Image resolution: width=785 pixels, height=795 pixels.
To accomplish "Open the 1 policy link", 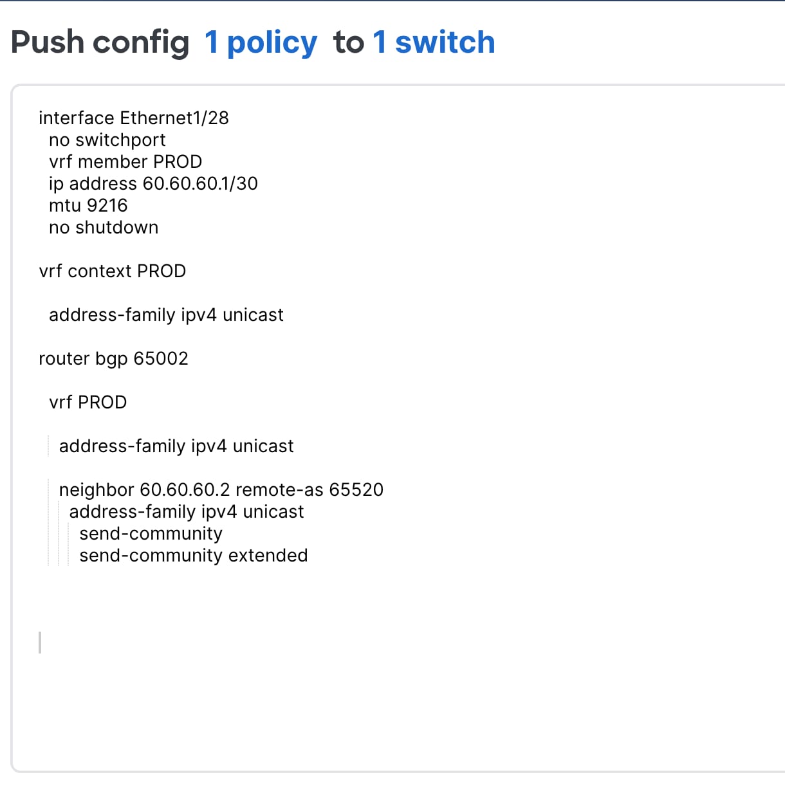I will click(260, 42).
